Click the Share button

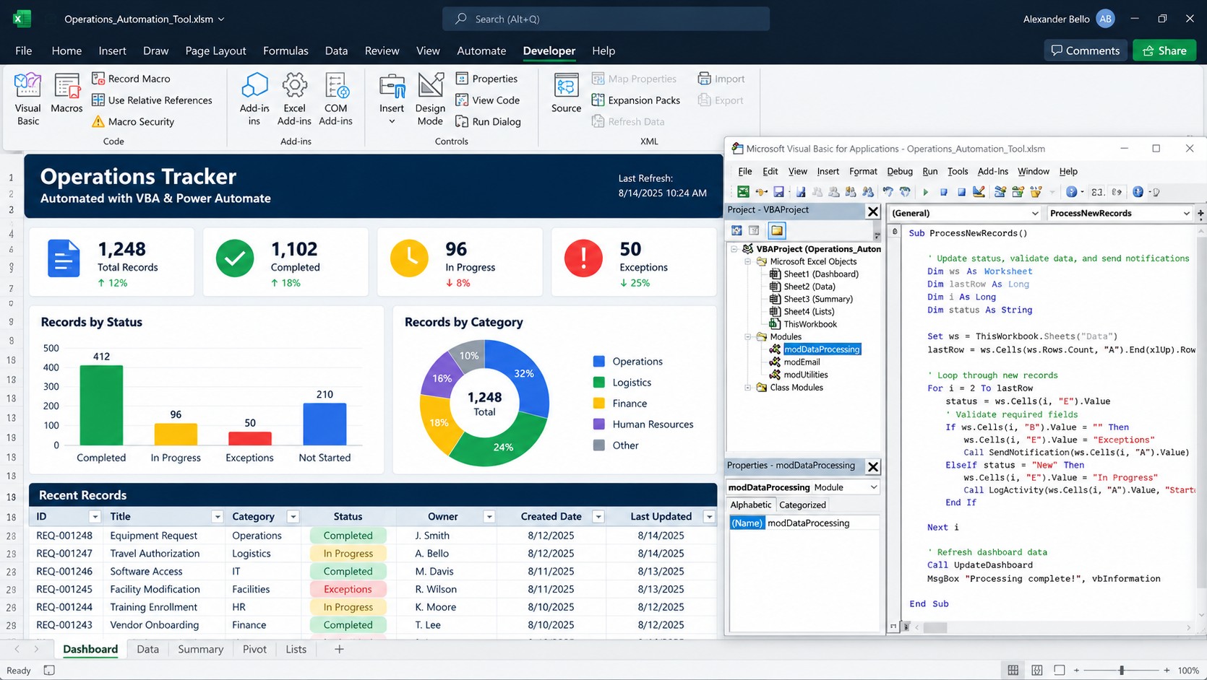click(x=1164, y=51)
